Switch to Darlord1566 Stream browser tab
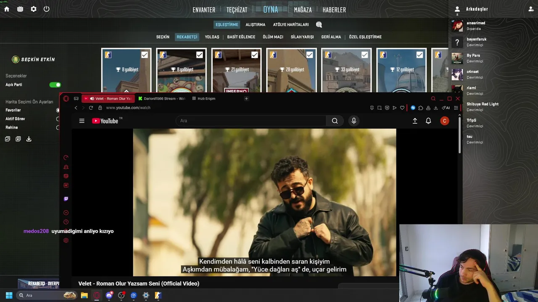 click(x=162, y=99)
